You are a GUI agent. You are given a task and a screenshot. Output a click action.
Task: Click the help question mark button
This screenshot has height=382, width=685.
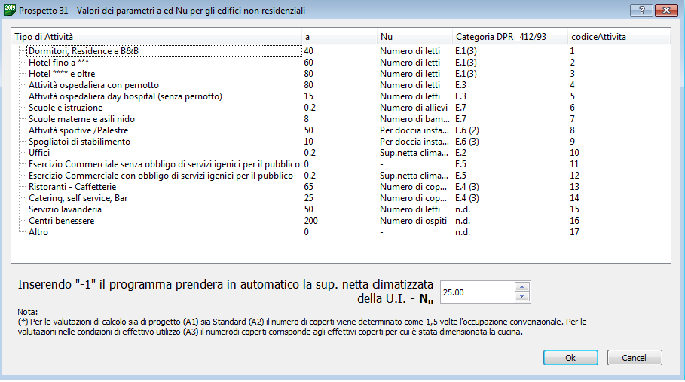[x=641, y=11]
